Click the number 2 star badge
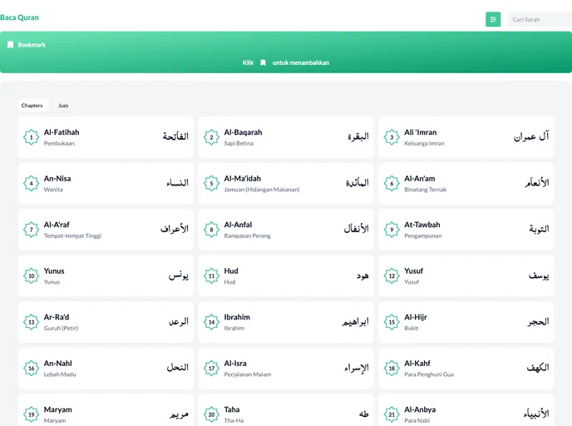This screenshot has height=426, width=572. point(211,137)
